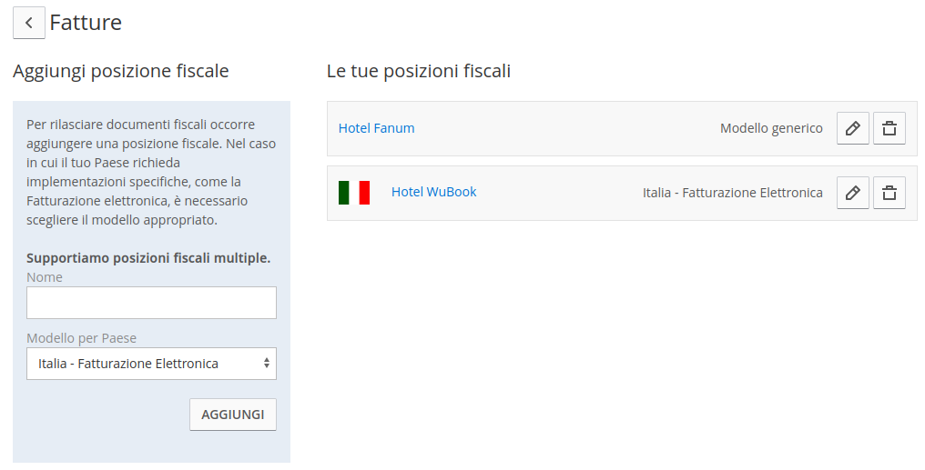This screenshot has width=925, height=470.
Task: Click the Le tue posizioni fiscali heading
Action: click(x=419, y=71)
